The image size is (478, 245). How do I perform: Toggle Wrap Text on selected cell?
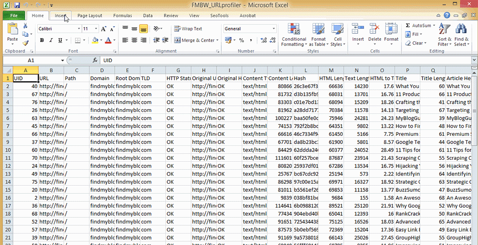(188, 29)
